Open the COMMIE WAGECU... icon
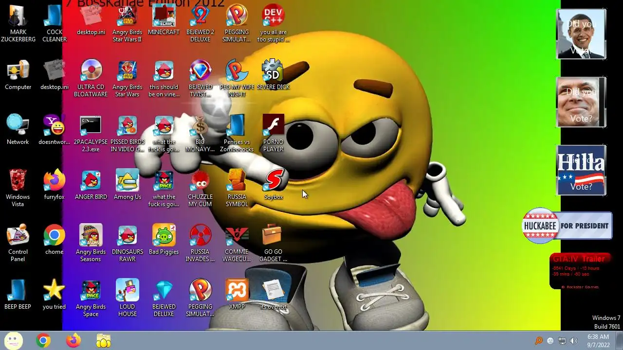623x350 pixels. 237,243
